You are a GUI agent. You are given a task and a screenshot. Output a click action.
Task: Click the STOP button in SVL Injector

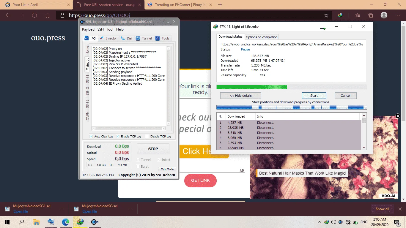153,149
